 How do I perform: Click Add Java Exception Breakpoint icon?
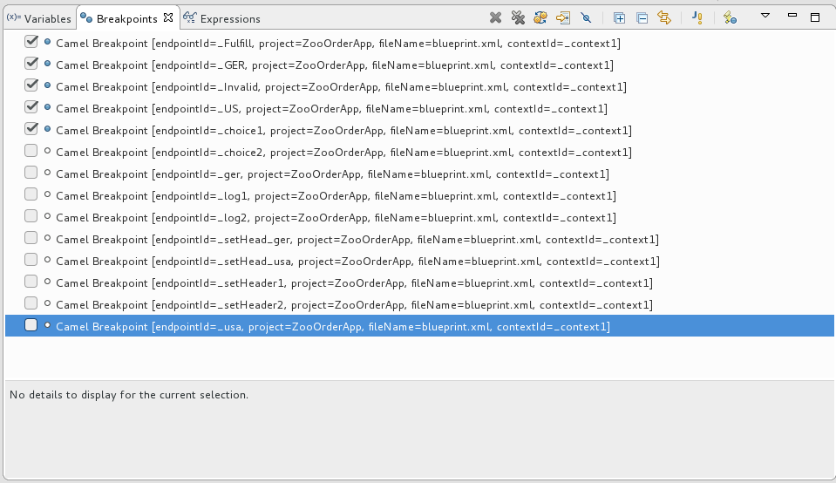697,17
